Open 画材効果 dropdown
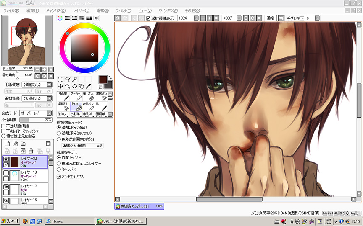The width and height of the screenshot is (363, 226). 49,98
